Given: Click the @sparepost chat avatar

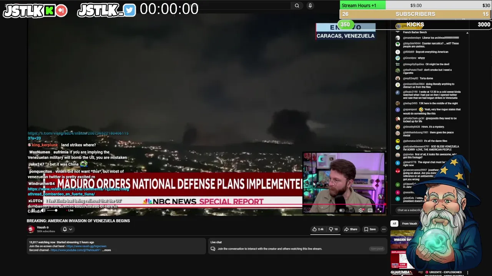Looking at the screenshot, I should click(x=398, y=110).
